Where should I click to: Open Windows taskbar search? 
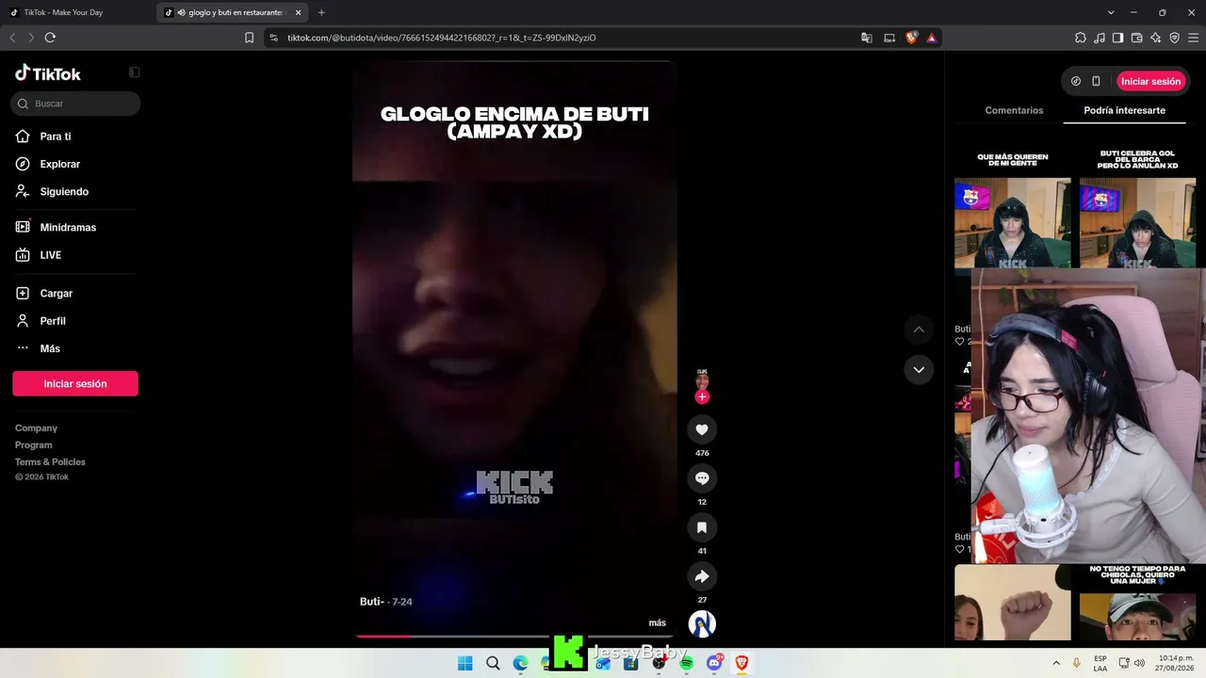pyautogui.click(x=493, y=663)
